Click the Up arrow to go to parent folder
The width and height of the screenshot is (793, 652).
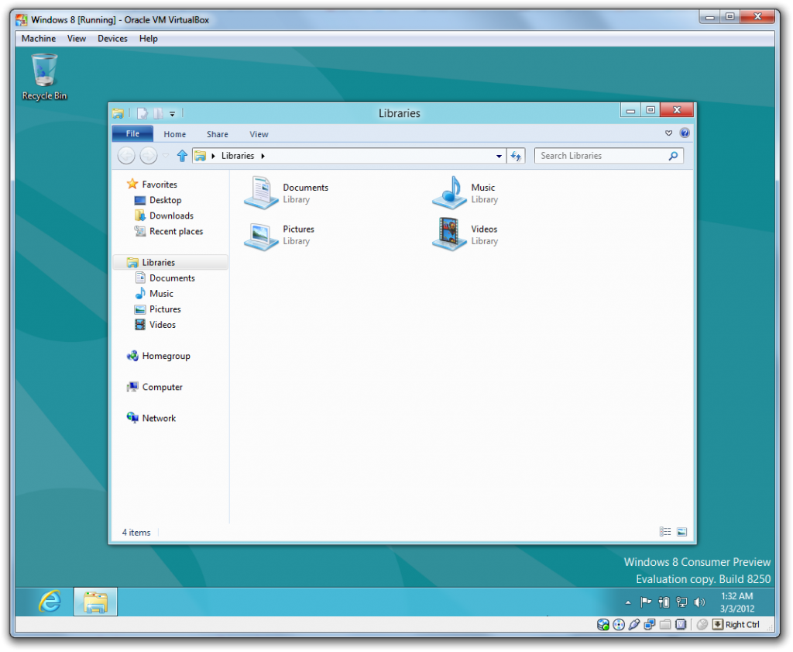(x=183, y=155)
